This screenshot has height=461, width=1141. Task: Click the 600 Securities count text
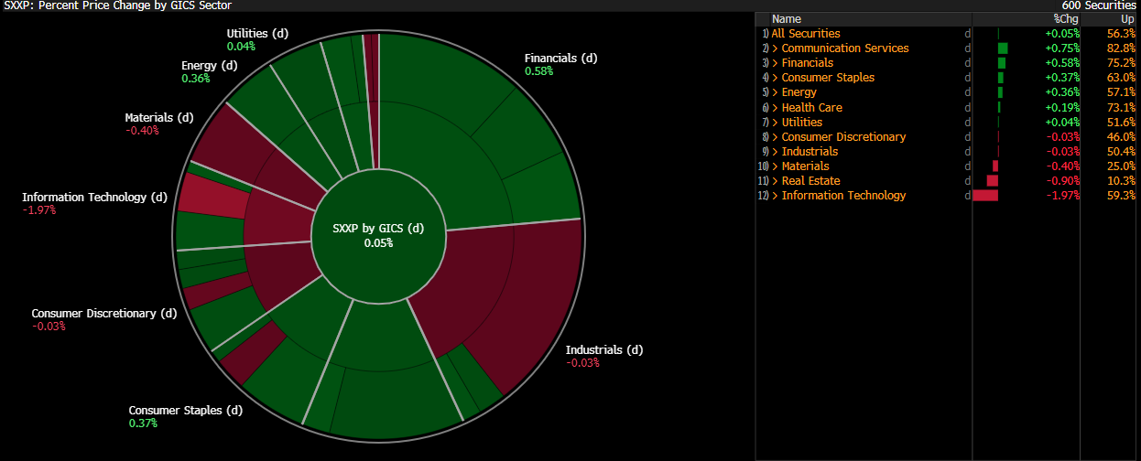(x=1098, y=5)
